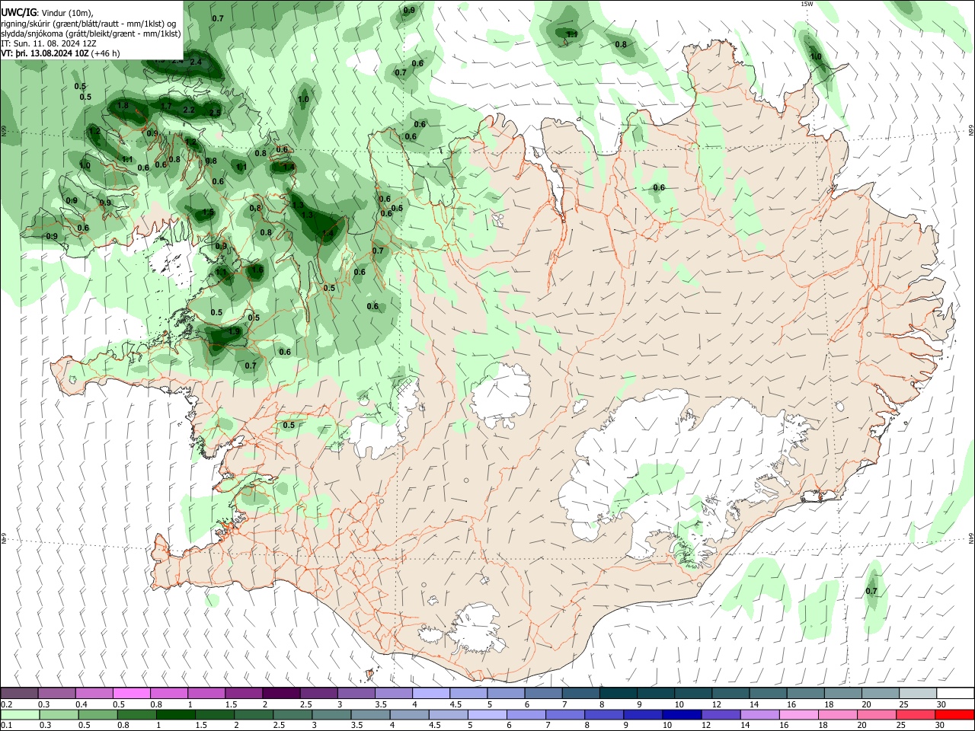The width and height of the screenshot is (975, 731).
Task: Pick the white 30+ swatch ending upper legend
Action: (x=955, y=693)
